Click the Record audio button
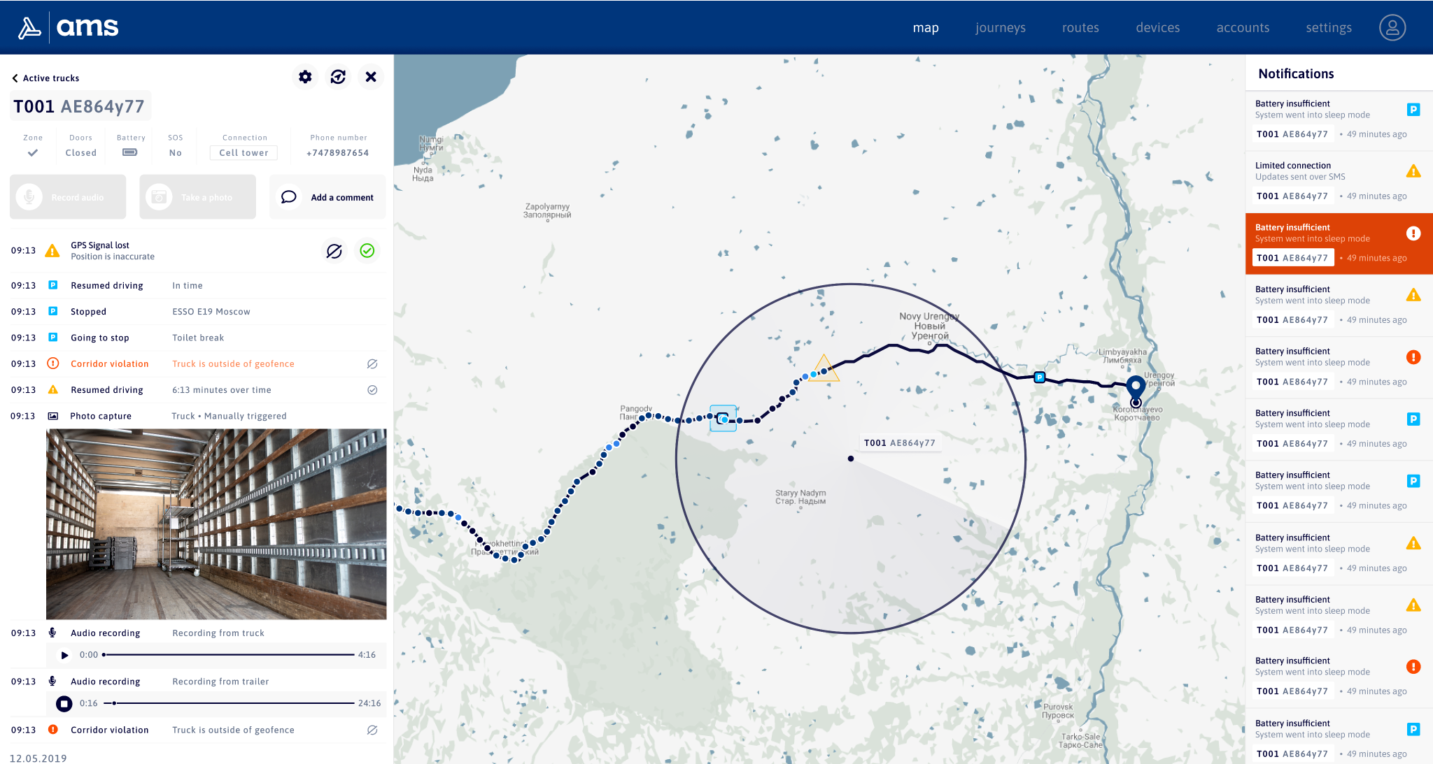The image size is (1433, 764). [68, 197]
